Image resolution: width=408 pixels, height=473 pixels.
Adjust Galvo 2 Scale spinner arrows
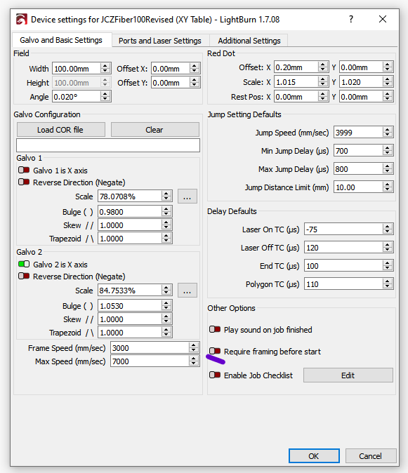[x=166, y=290]
